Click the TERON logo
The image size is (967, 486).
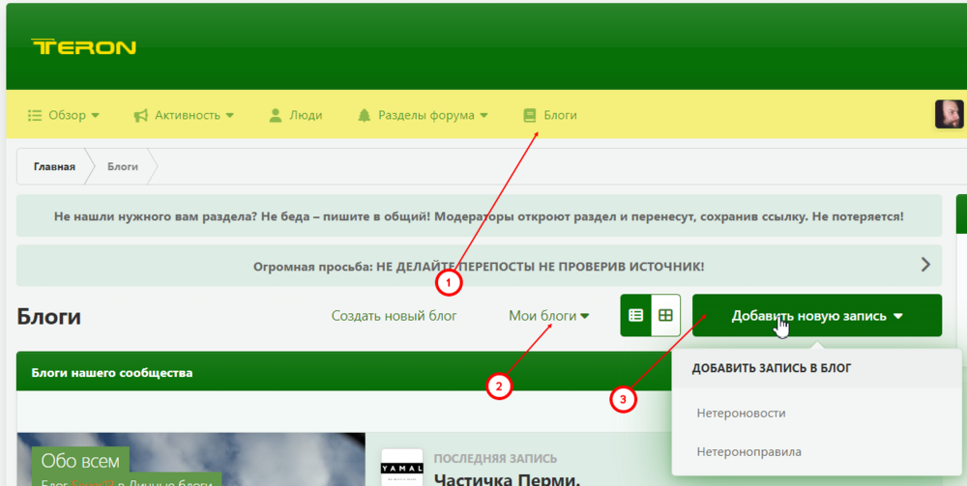click(x=83, y=46)
